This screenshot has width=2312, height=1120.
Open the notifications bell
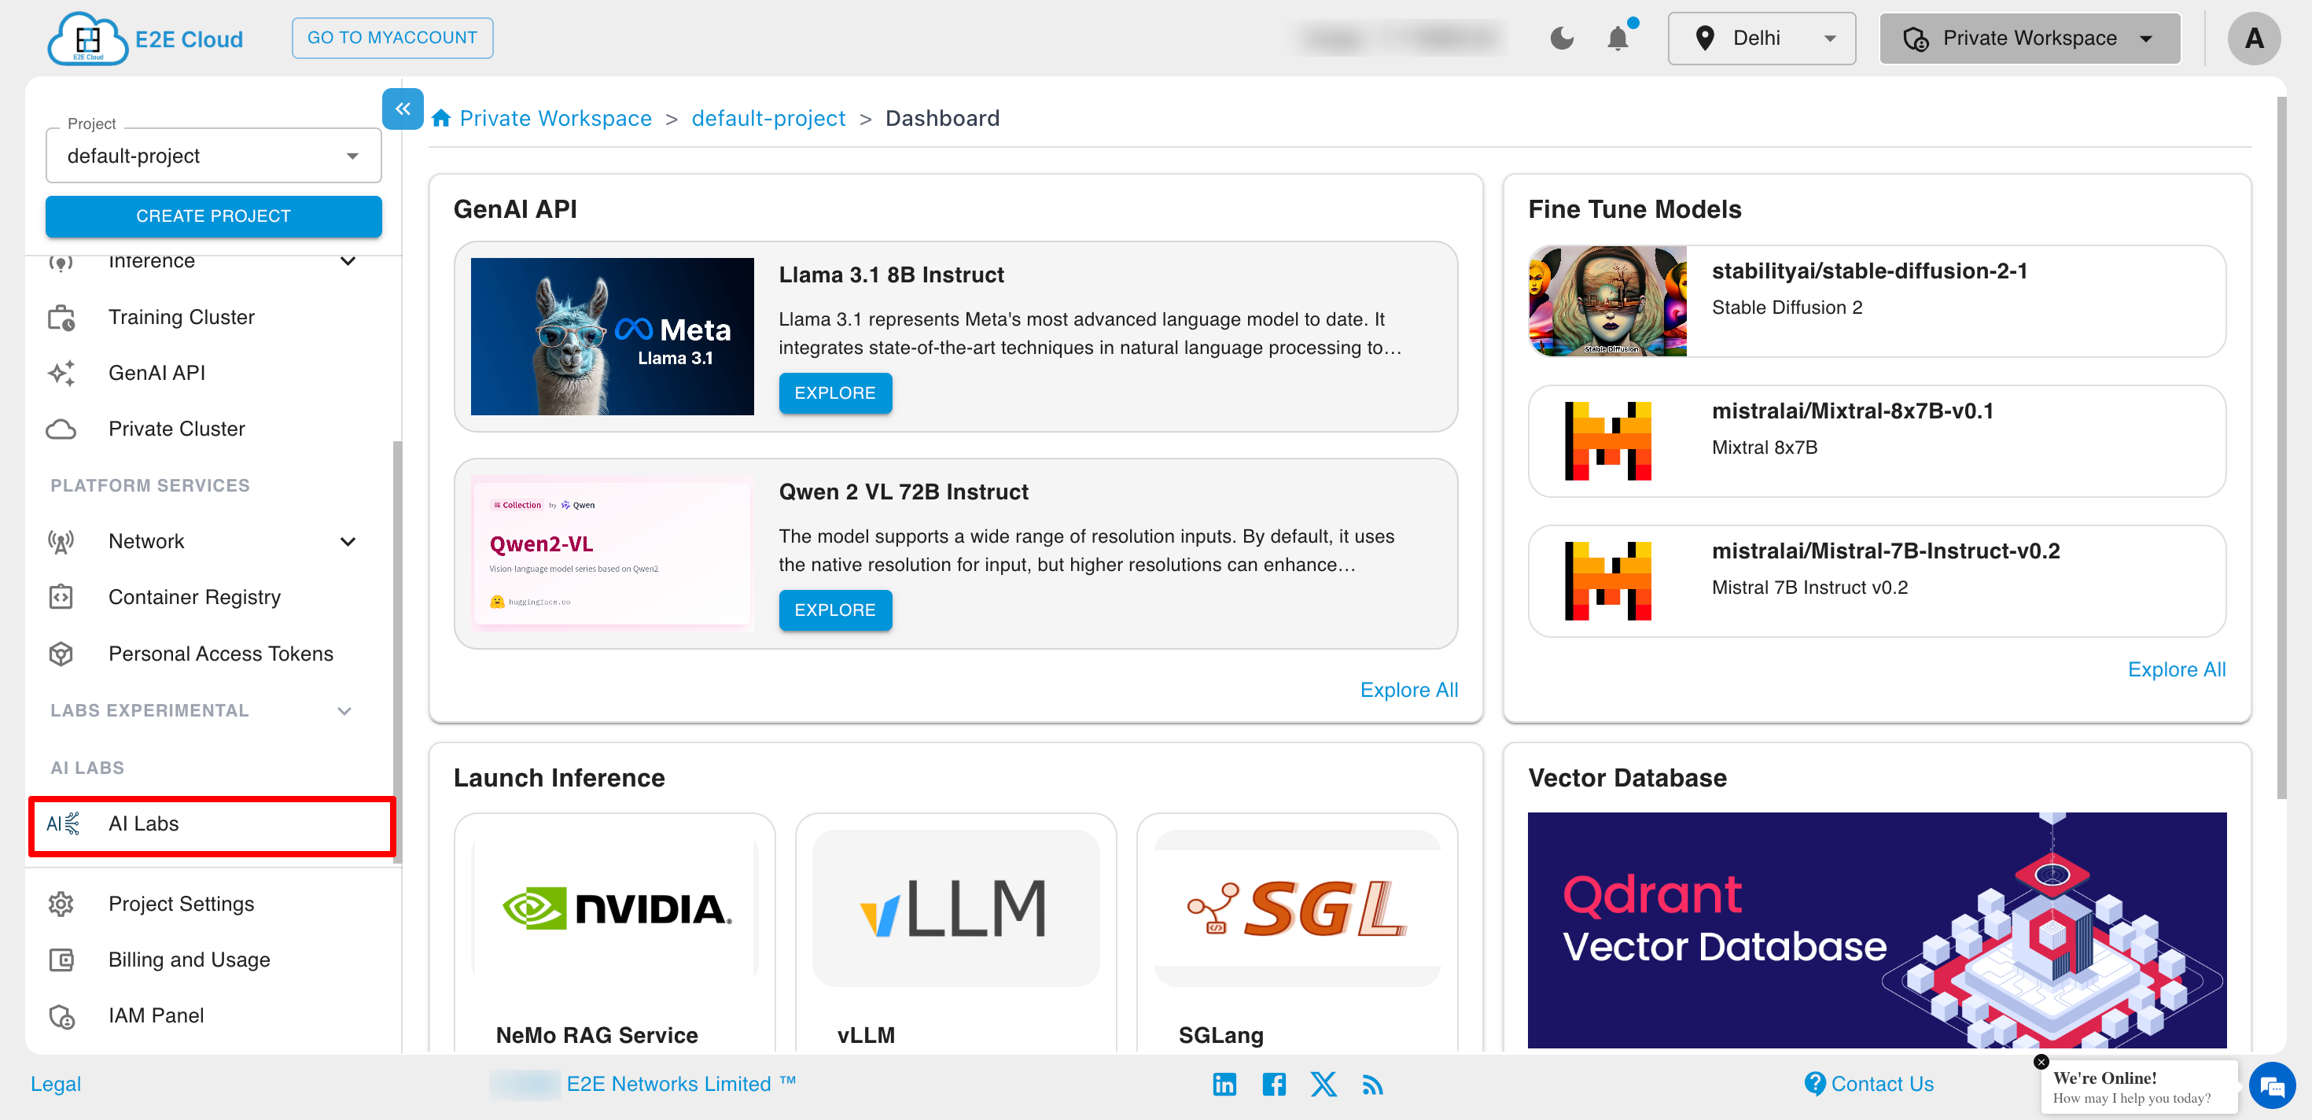coord(1618,38)
